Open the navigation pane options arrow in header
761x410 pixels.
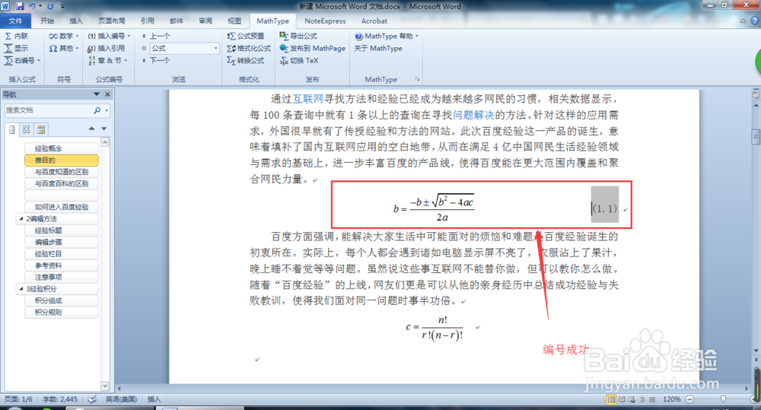pos(96,94)
